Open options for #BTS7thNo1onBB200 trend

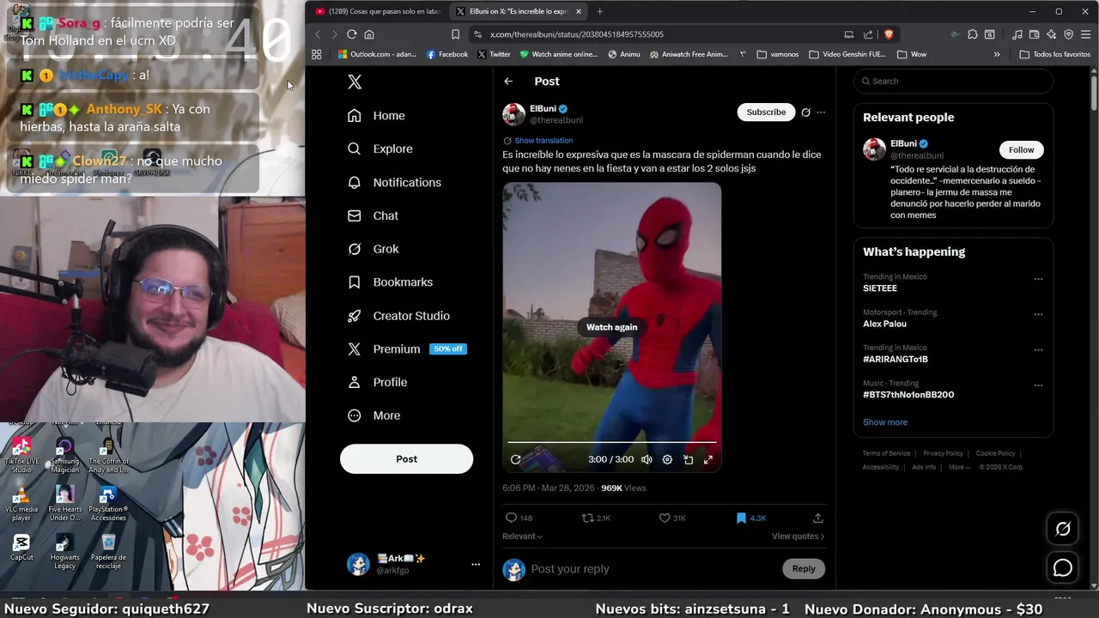coord(1038,385)
